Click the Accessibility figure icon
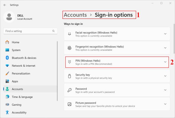This screenshot has height=118, width=175. click(7, 112)
